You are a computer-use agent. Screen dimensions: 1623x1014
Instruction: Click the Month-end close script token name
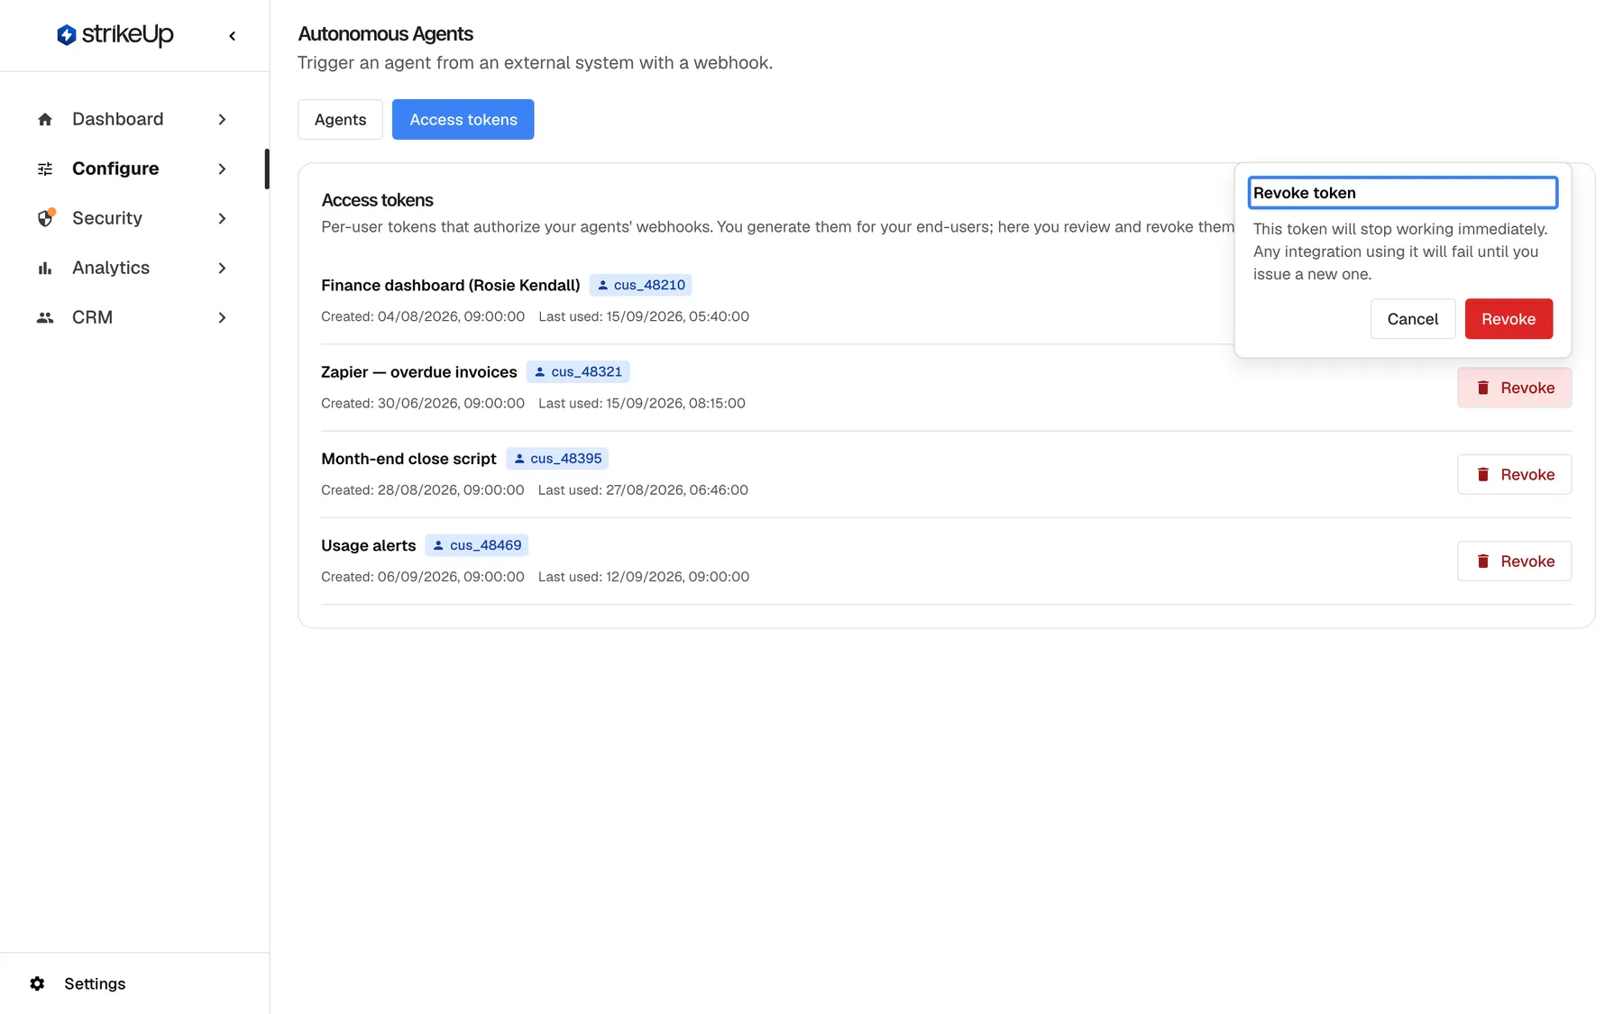pos(408,459)
